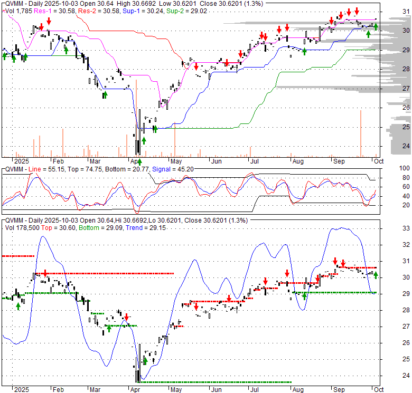Click the 80 level on oscillator scale

[x=391, y=177]
